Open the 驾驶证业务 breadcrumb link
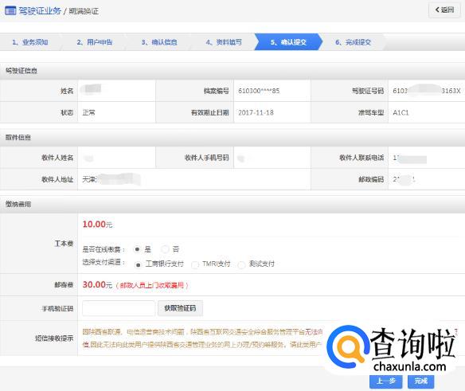The image size is (465, 391). coord(40,11)
